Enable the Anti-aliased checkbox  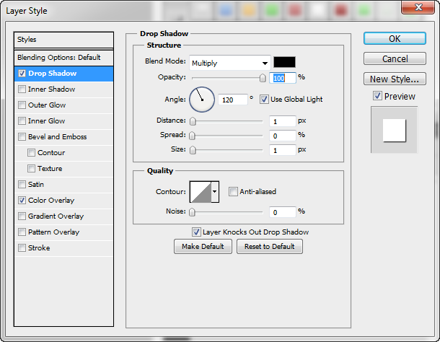click(x=233, y=191)
